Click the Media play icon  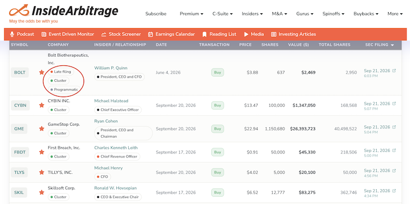pos(246,34)
